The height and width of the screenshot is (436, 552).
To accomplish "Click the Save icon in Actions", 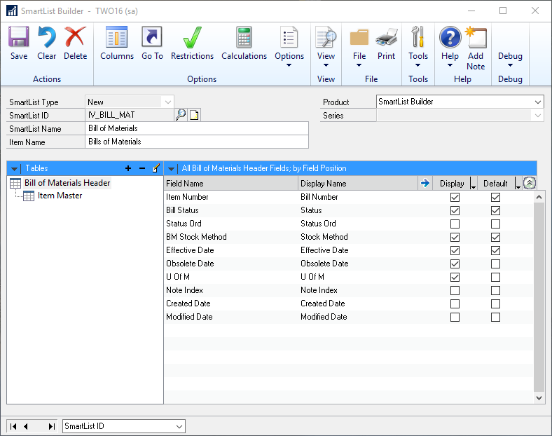I will 19,37.
